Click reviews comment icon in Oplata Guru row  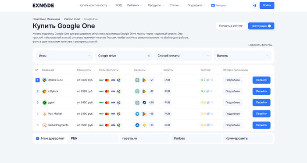[208, 80]
